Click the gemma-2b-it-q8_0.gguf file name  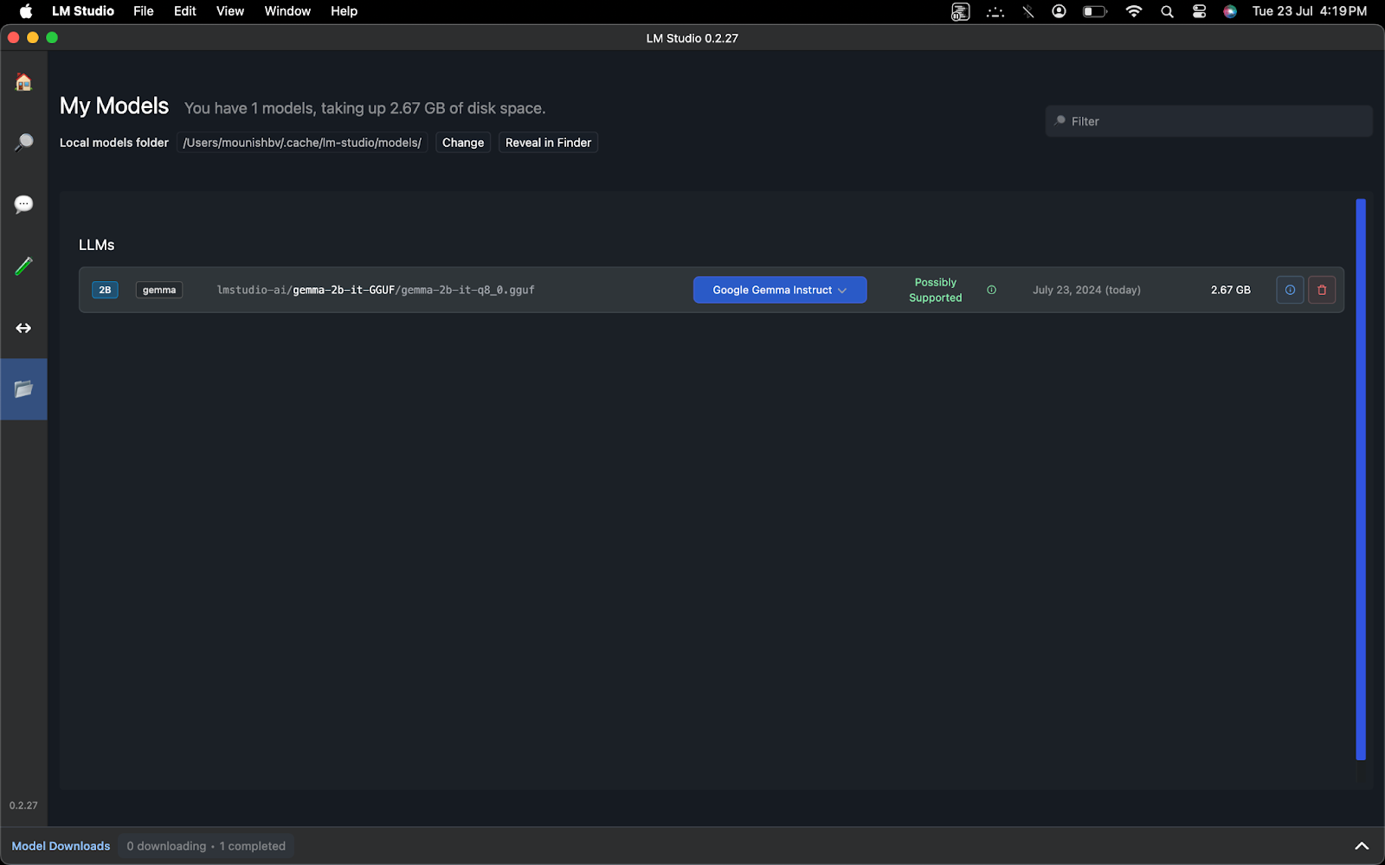pos(467,290)
